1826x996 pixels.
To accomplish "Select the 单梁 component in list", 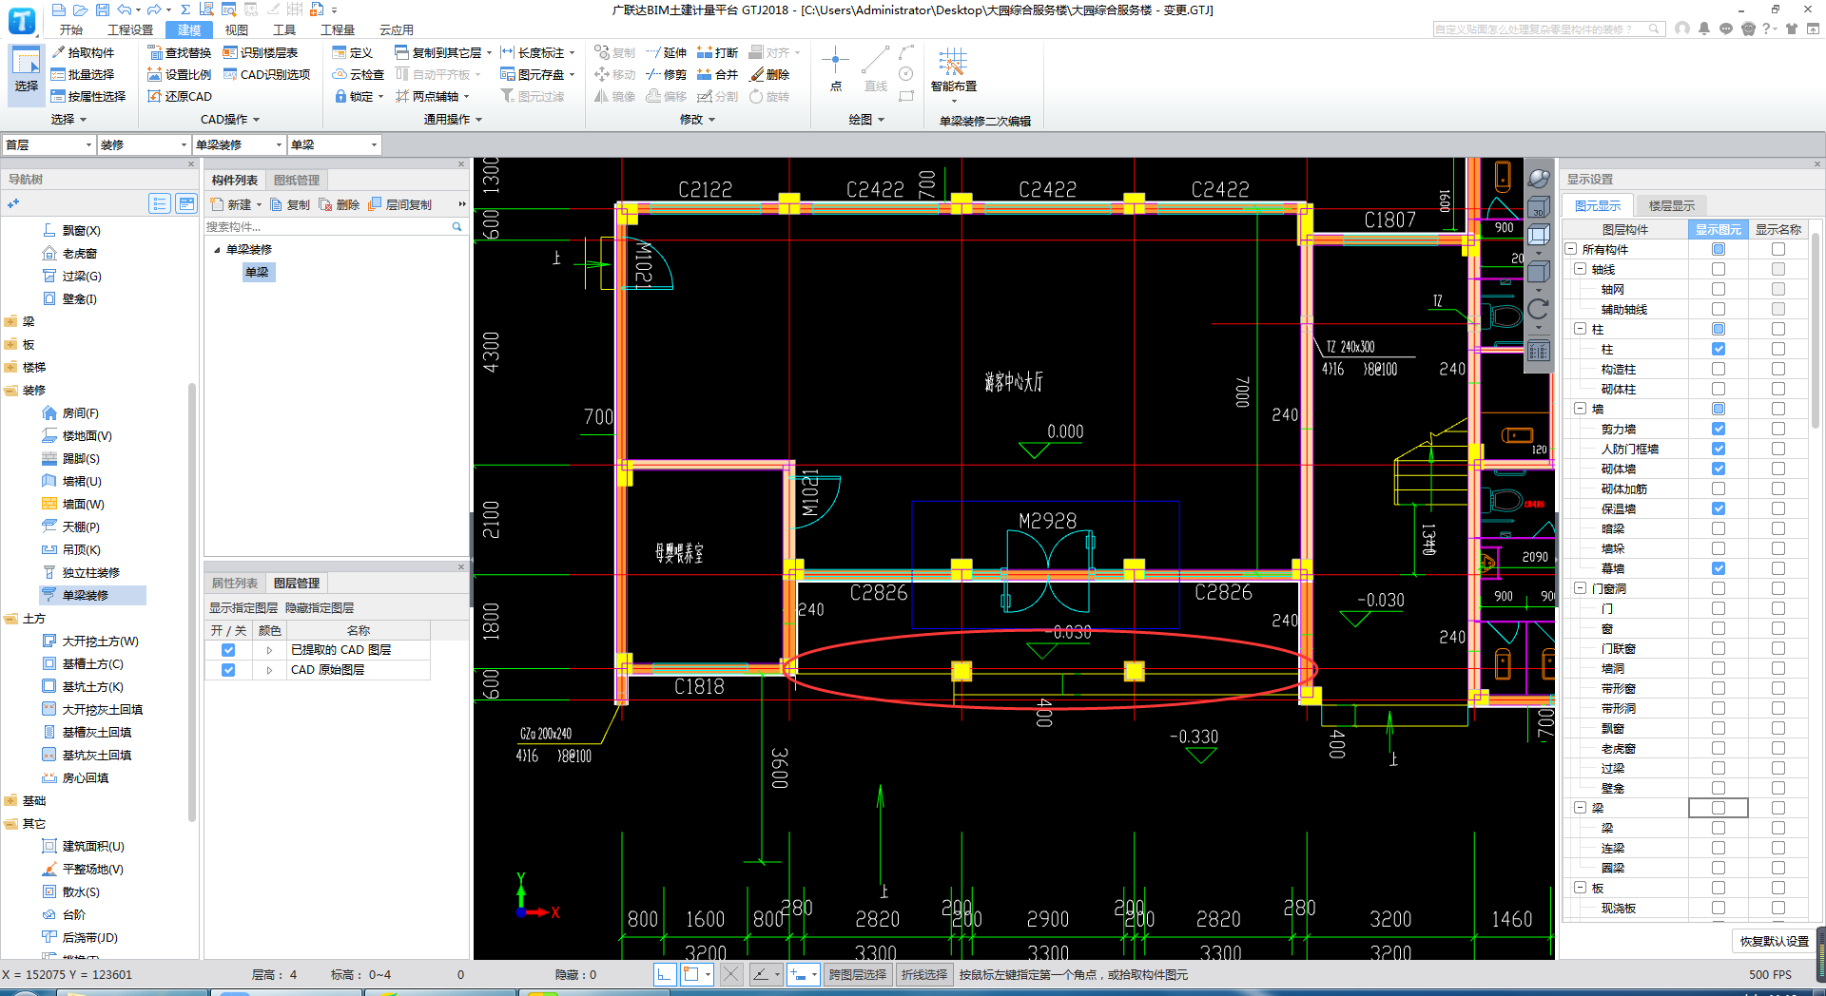I will [257, 273].
